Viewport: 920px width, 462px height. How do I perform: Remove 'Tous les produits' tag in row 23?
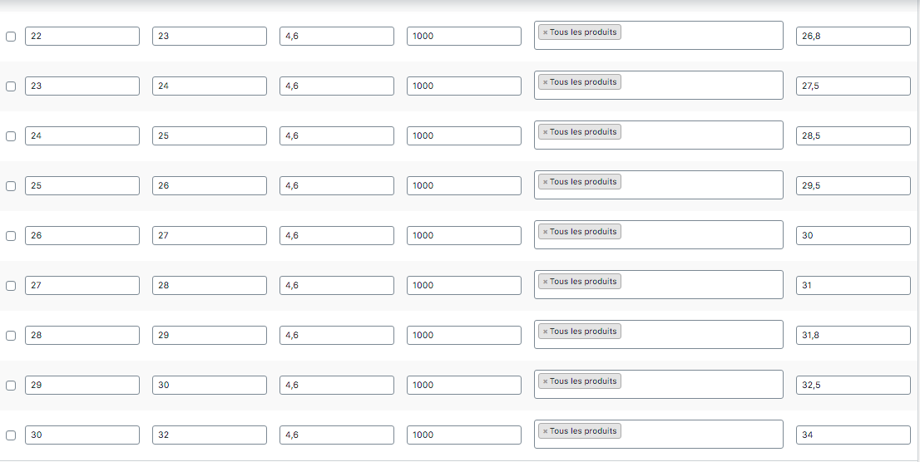545,82
